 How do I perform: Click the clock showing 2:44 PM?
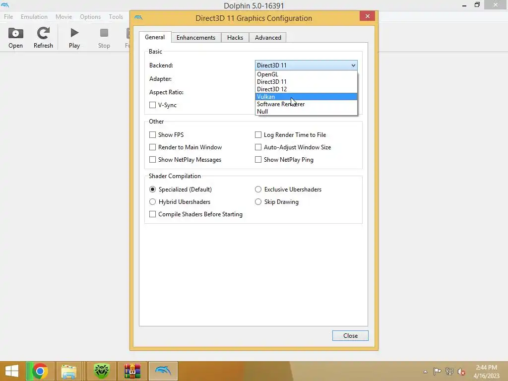click(x=486, y=368)
